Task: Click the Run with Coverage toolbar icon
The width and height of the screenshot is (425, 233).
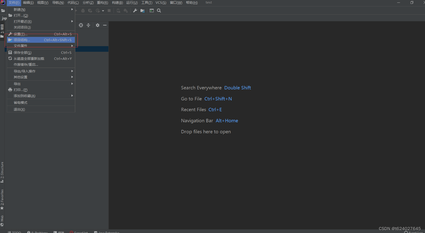Action: (x=90, y=11)
